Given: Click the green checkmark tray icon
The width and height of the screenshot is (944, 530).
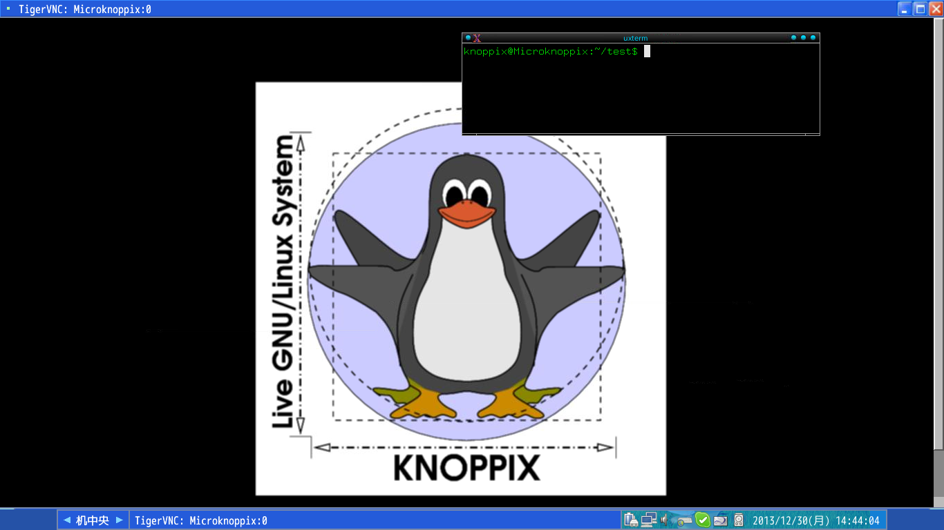Looking at the screenshot, I should pos(703,520).
